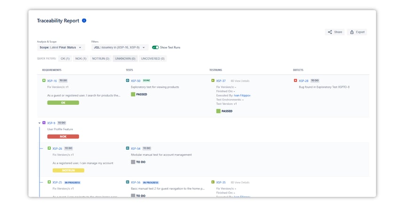404x207 pixels.
Task: Click text 'Bug found in Exploratory Test XSPTO-8'
Action: tap(324, 87)
